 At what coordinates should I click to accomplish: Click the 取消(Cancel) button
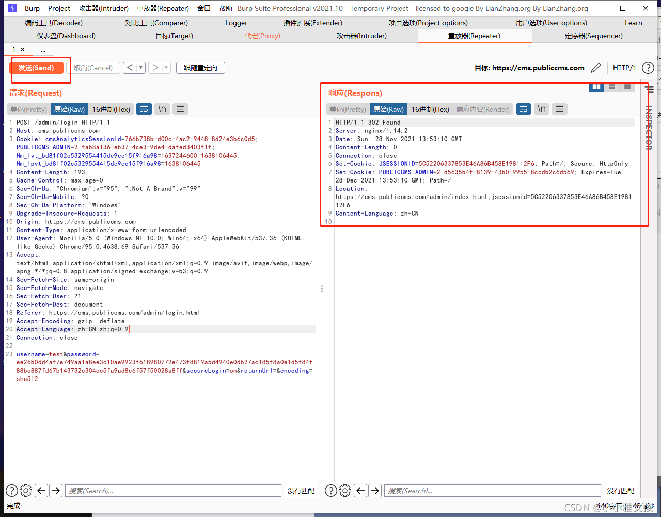[93, 68]
